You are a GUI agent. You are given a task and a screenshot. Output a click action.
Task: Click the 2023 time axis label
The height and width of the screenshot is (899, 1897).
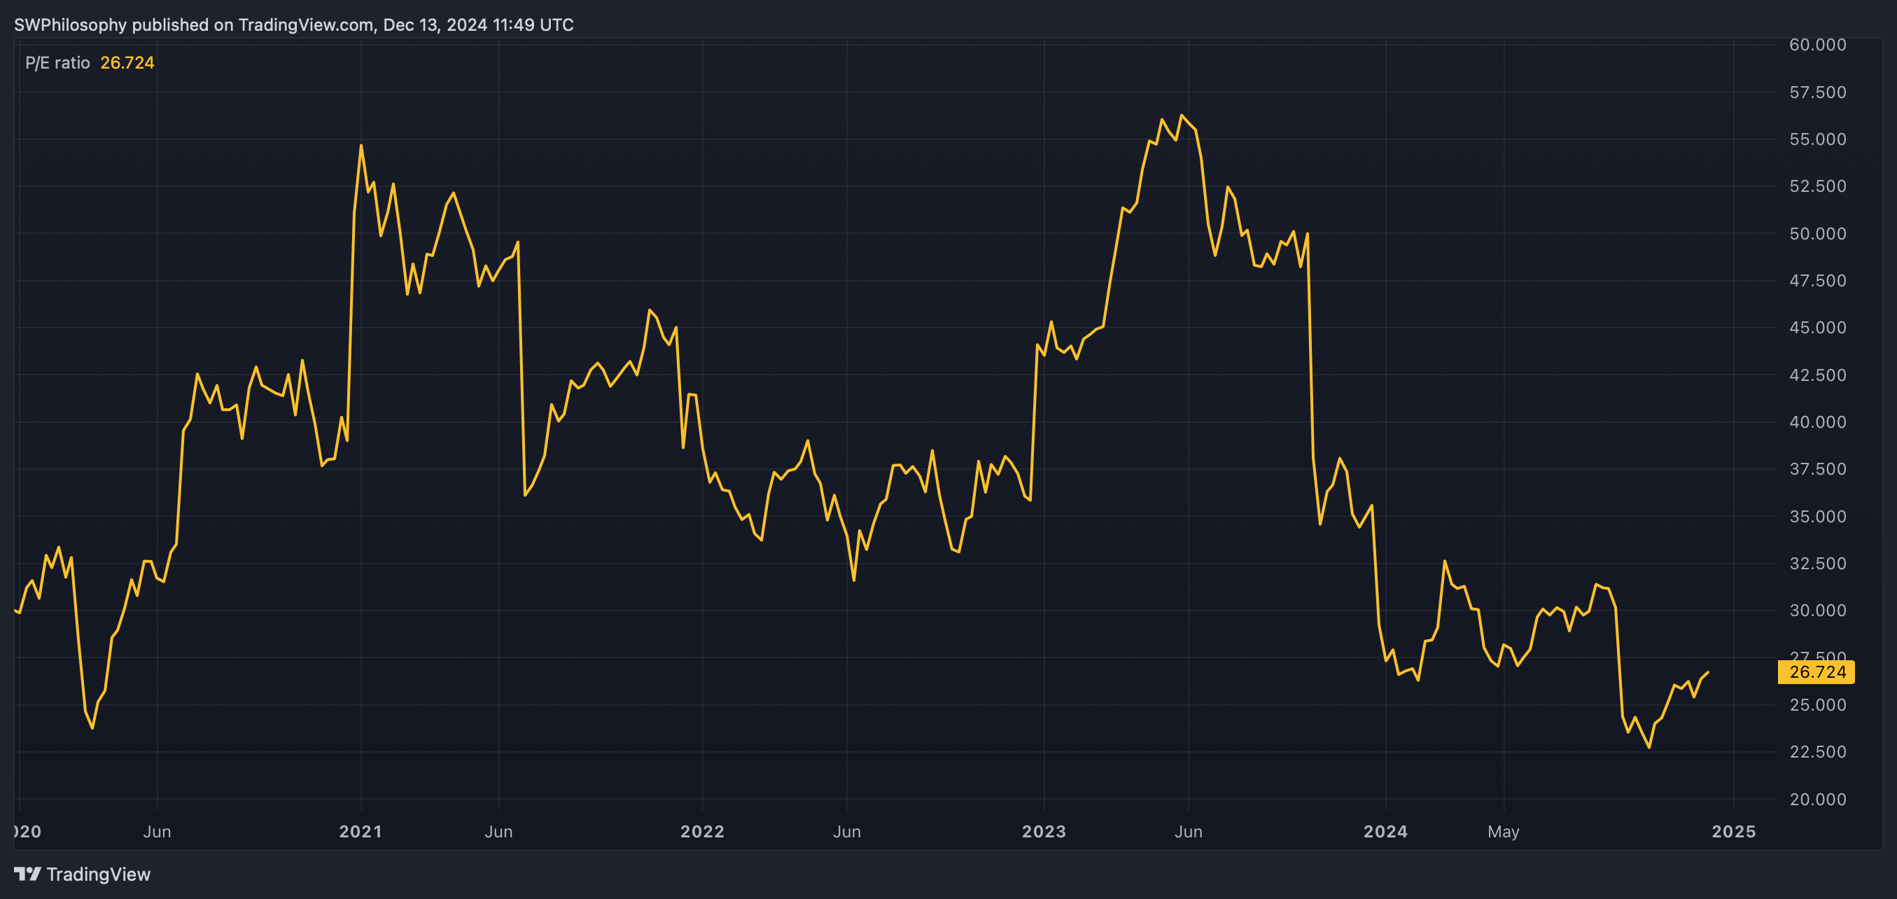pos(1044,831)
